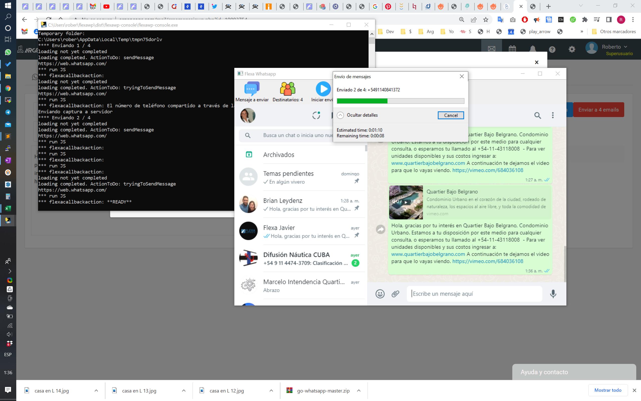Open the calendar icon in site header
641x401 pixels.
[512, 49]
